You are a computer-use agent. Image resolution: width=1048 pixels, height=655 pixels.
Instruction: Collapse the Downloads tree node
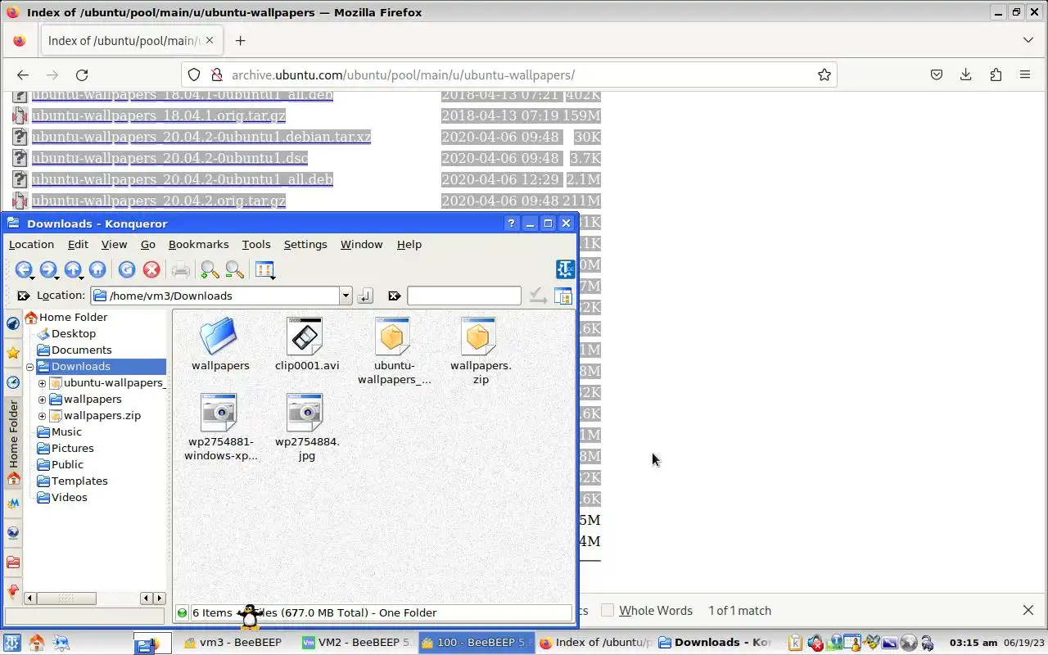click(x=29, y=367)
